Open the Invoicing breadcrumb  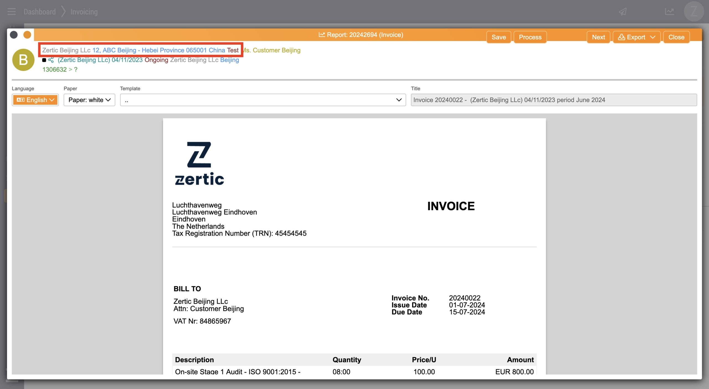[84, 12]
